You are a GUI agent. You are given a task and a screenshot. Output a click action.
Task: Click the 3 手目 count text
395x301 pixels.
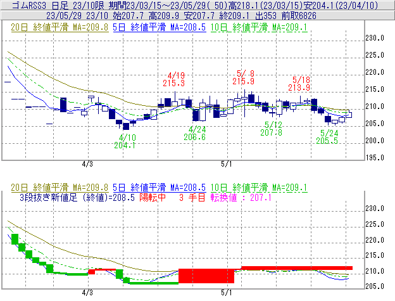[x=192, y=197]
